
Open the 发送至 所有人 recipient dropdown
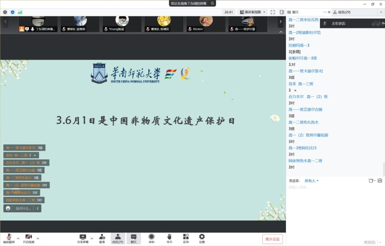(311, 181)
